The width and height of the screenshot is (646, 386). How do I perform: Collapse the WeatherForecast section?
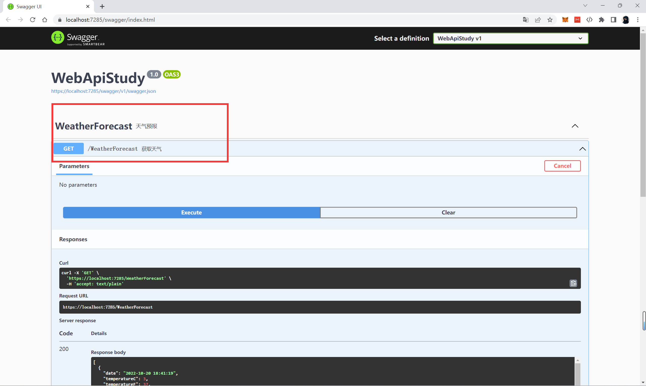575,126
